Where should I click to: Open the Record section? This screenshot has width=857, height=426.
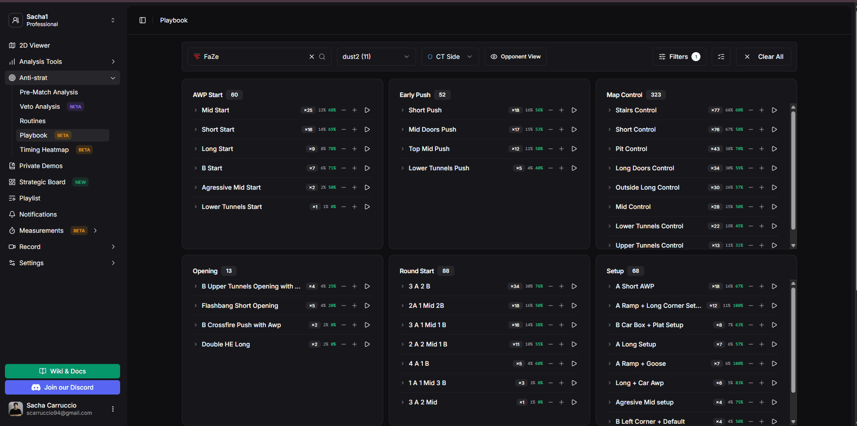pyautogui.click(x=30, y=246)
